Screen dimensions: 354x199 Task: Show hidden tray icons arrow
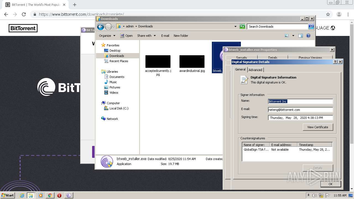[x=308, y=195]
